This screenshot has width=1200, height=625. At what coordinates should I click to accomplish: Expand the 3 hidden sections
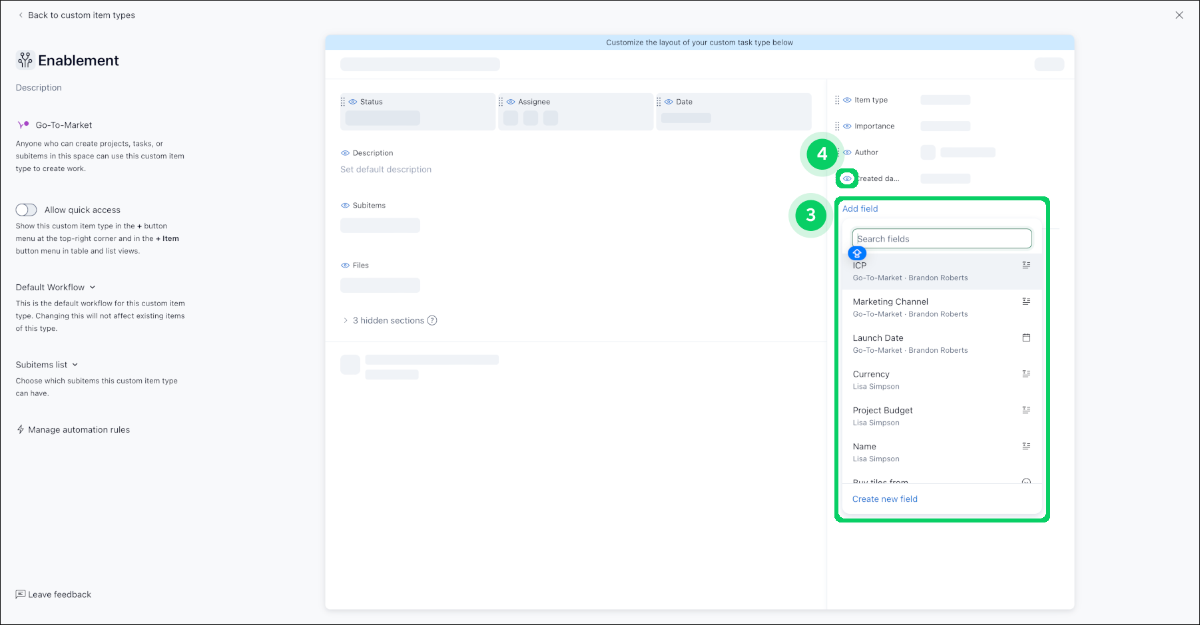[x=388, y=321]
